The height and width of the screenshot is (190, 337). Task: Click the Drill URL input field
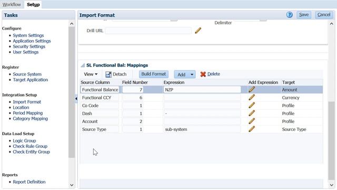coord(148,31)
